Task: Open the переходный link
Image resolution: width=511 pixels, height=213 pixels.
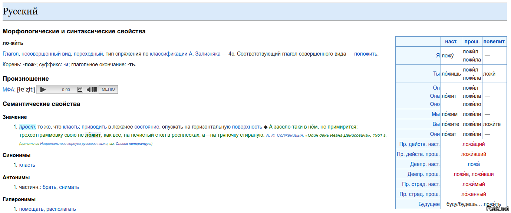Action: [88, 54]
